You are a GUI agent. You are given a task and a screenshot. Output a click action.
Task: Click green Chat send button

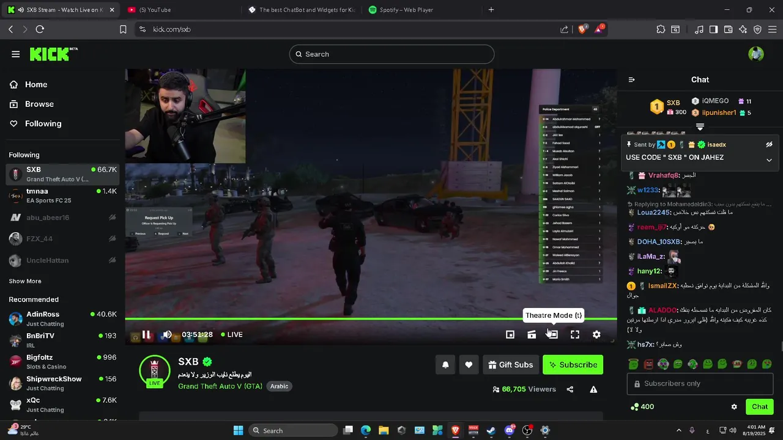pyautogui.click(x=760, y=406)
